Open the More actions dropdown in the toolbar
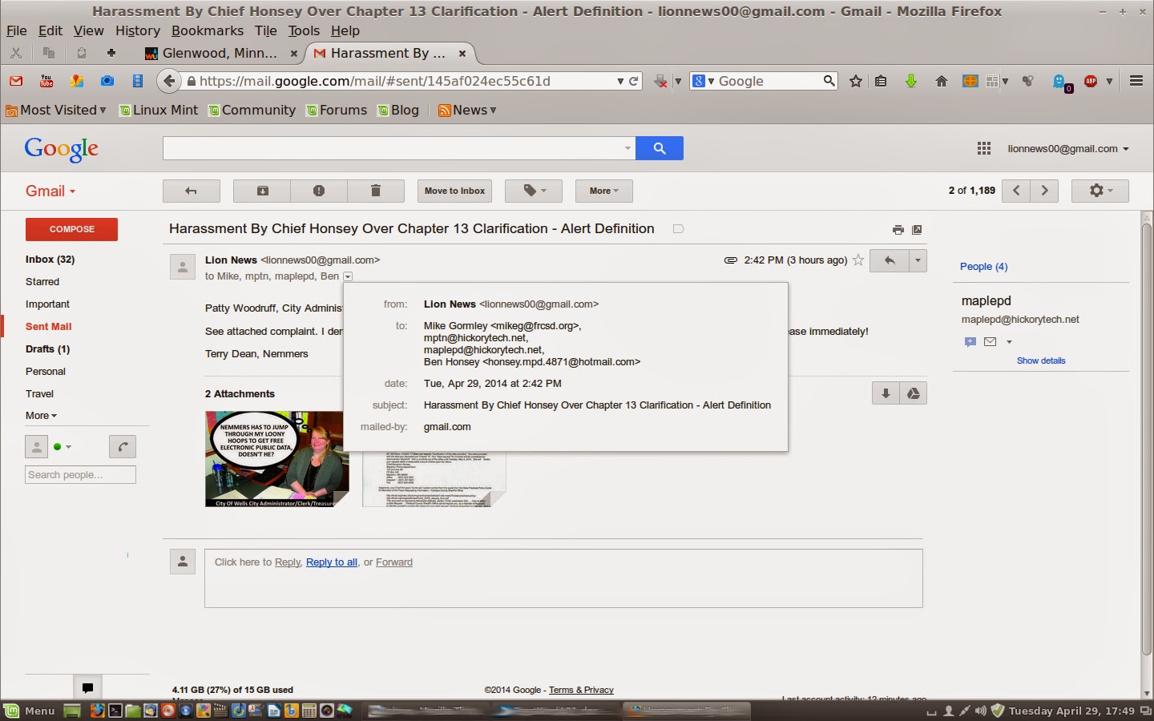 [603, 191]
